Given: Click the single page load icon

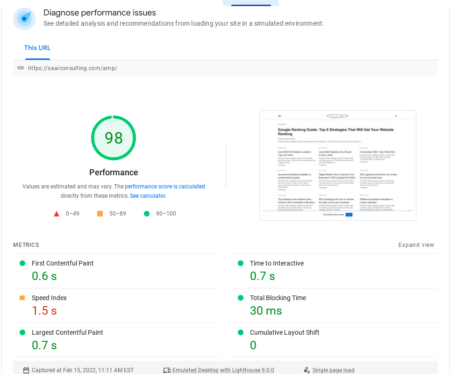Looking at the screenshot, I should pyautogui.click(x=307, y=370).
